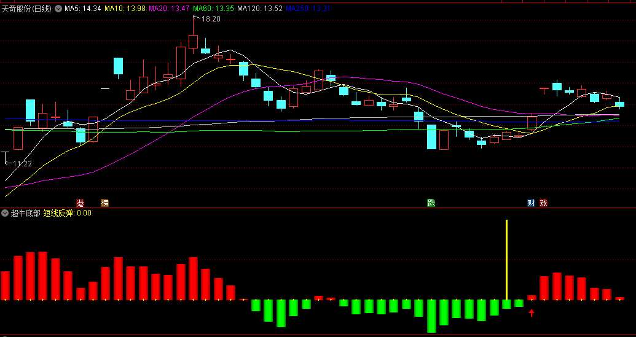Click the 超牛底部 indicator name

click(25, 213)
